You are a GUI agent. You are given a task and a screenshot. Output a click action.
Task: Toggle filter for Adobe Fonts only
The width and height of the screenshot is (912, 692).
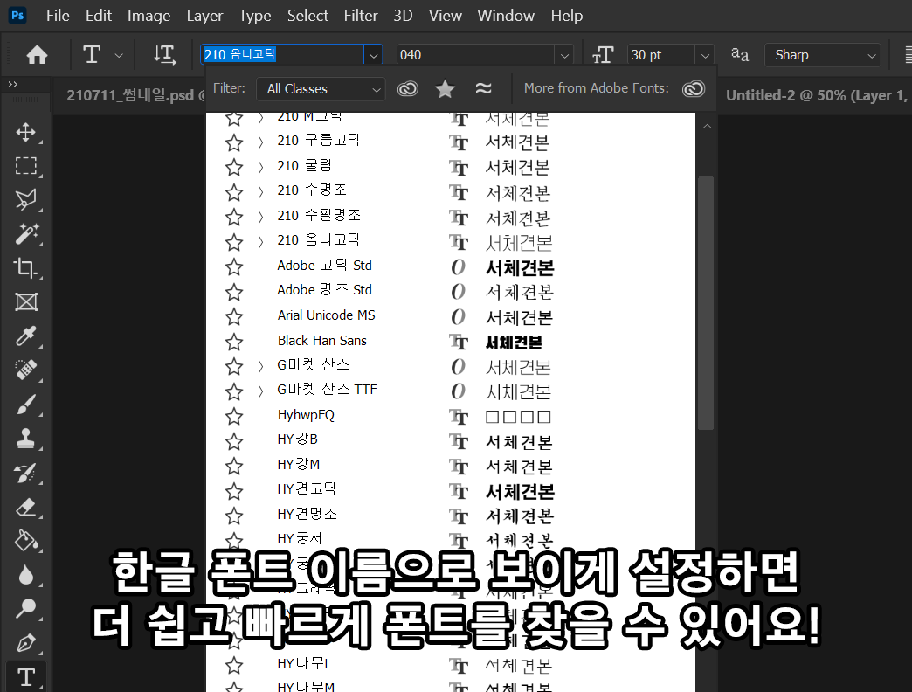pyautogui.click(x=407, y=88)
